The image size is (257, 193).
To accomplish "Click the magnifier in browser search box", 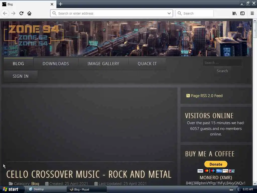I will pyautogui.click(x=180, y=13).
